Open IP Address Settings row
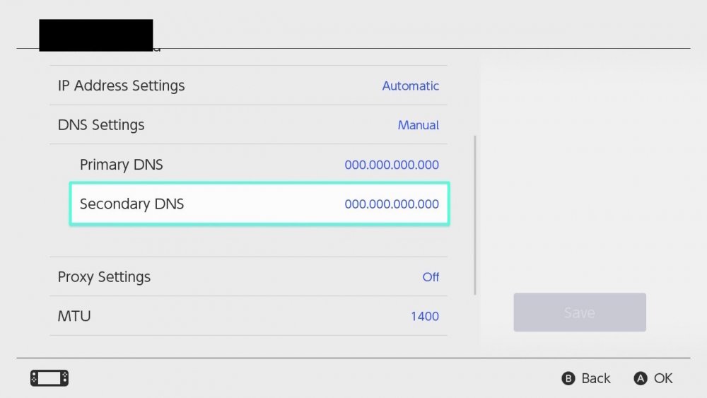Image resolution: width=707 pixels, height=398 pixels. [248, 86]
